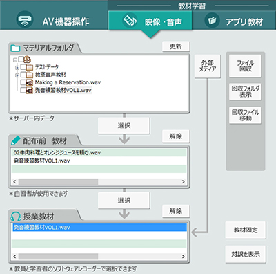Image resolution: width=276 pixels, height=274 pixels.
Task: Click the 回収フォルダ表示 button
Action: pos(245,91)
